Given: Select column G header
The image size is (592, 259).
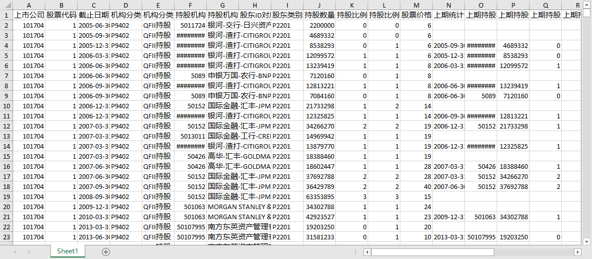Looking at the screenshot, I should (x=222, y=5).
